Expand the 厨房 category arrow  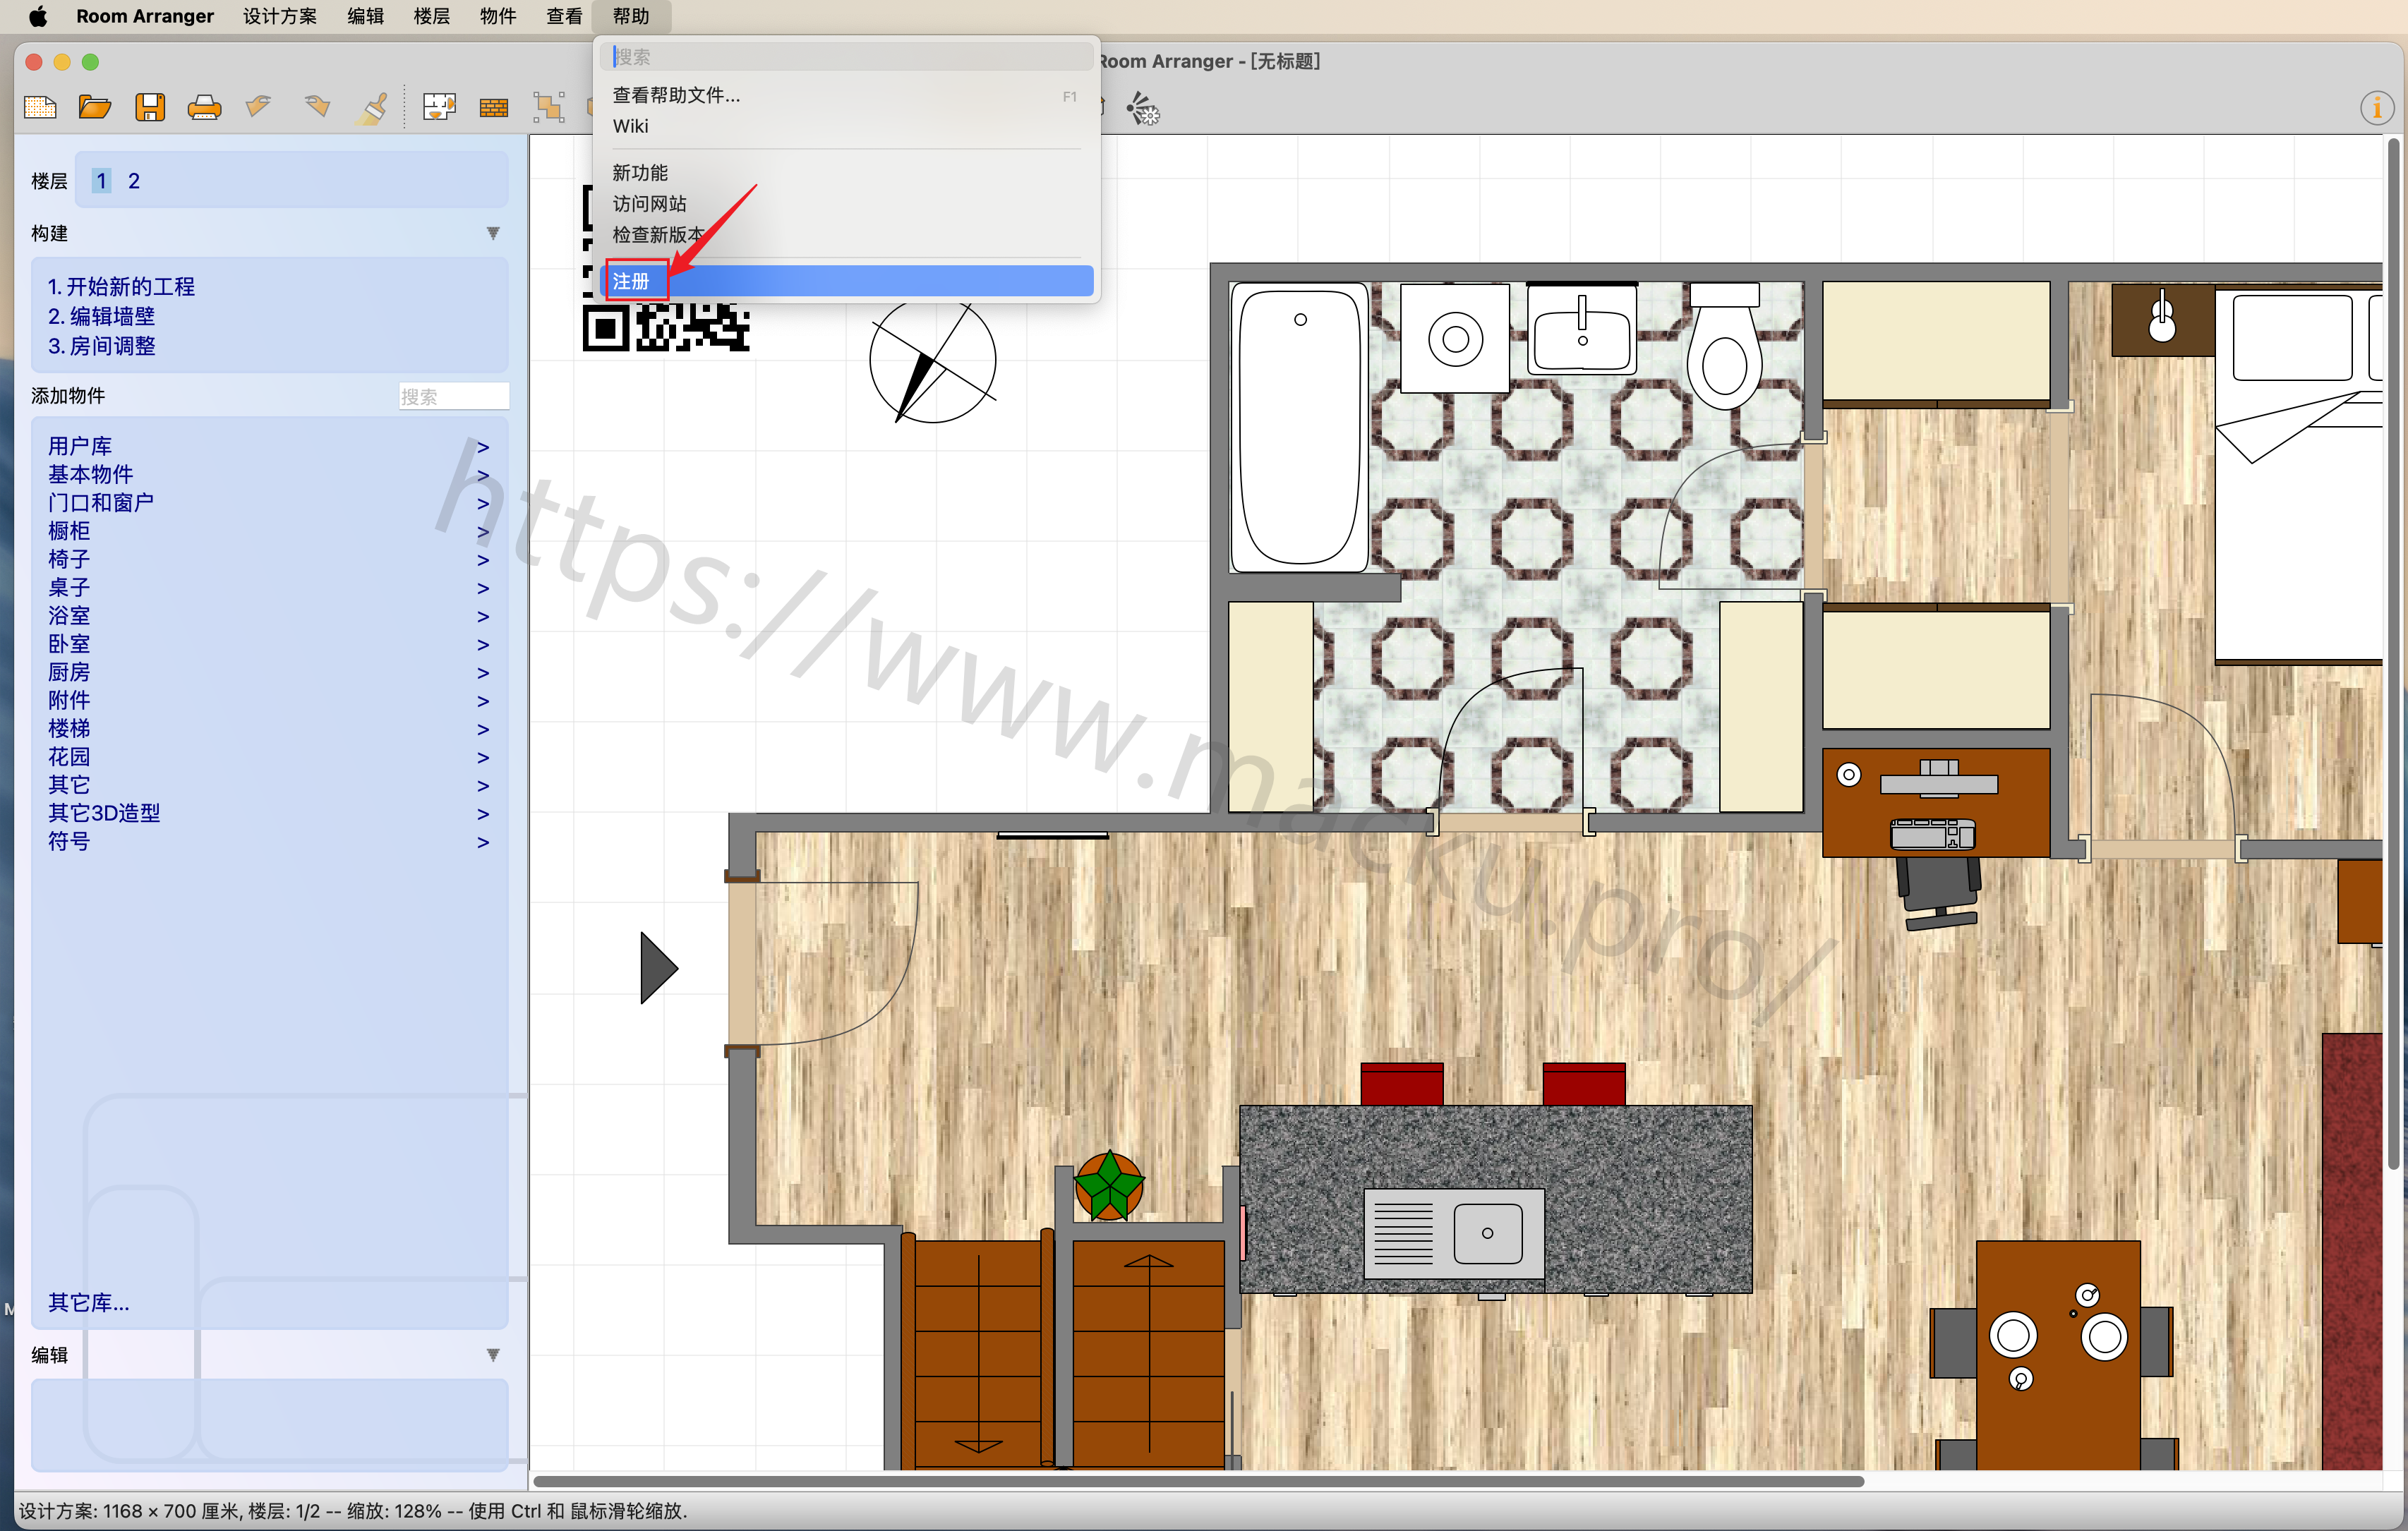point(483,673)
